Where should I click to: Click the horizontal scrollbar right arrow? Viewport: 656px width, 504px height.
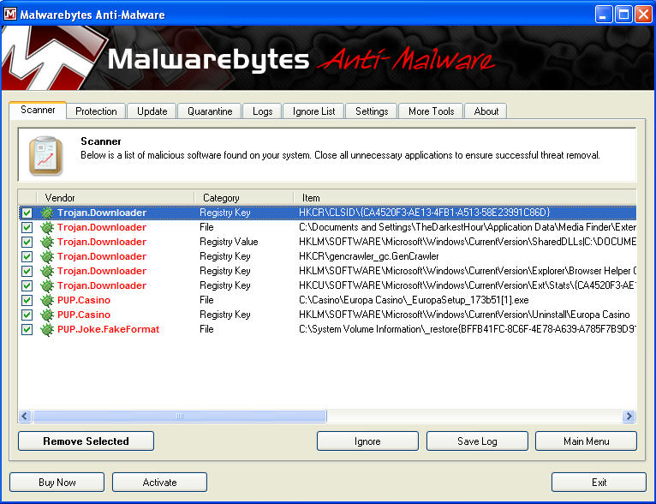pyautogui.click(x=629, y=416)
